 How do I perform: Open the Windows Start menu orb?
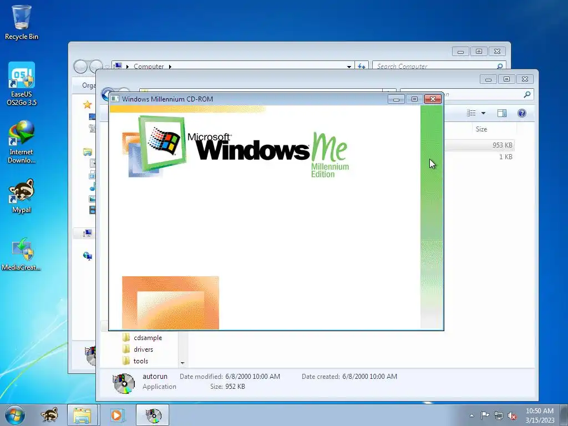(15, 415)
